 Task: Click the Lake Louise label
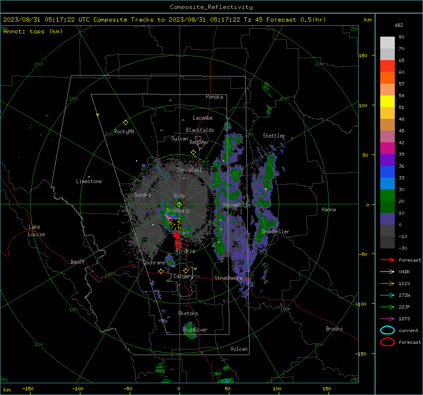coord(36,231)
